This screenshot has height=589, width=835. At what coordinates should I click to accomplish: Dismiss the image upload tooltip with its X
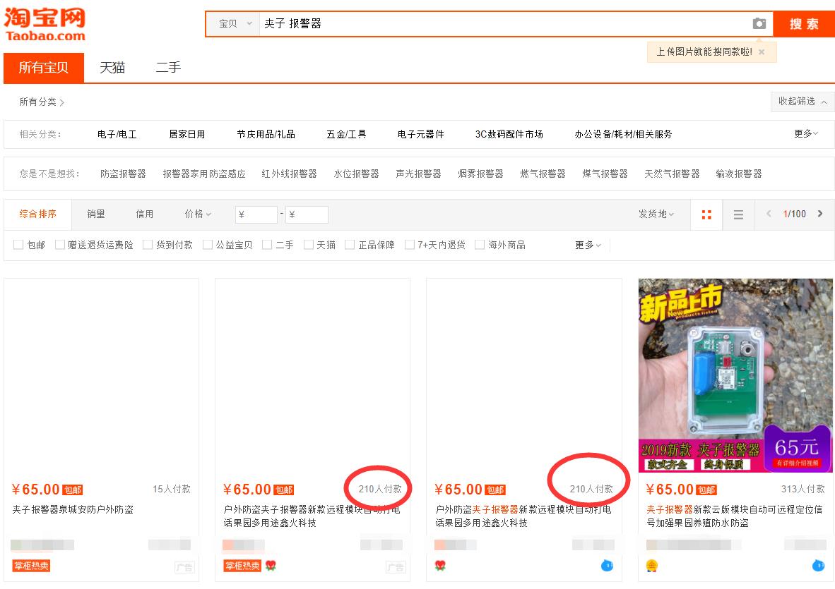point(762,51)
